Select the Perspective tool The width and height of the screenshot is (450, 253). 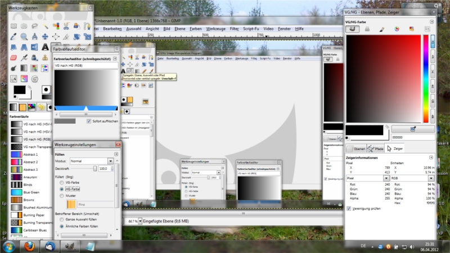(24, 47)
